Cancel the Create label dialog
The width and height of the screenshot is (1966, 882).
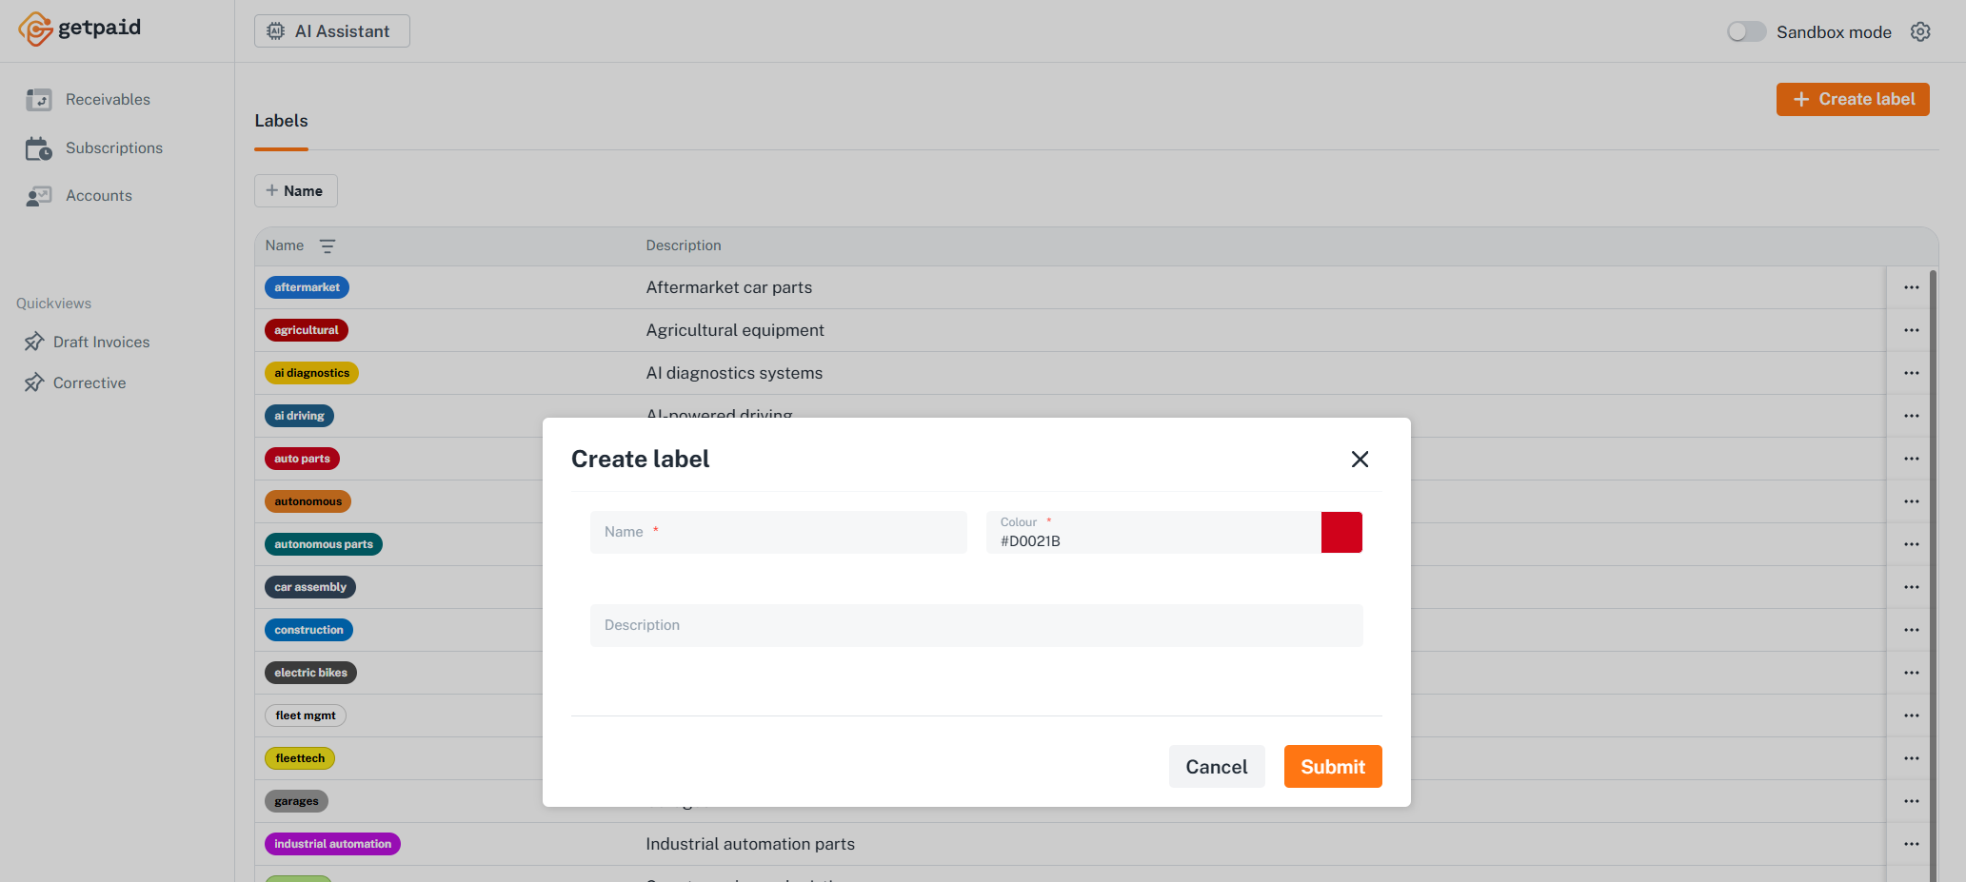1216,767
